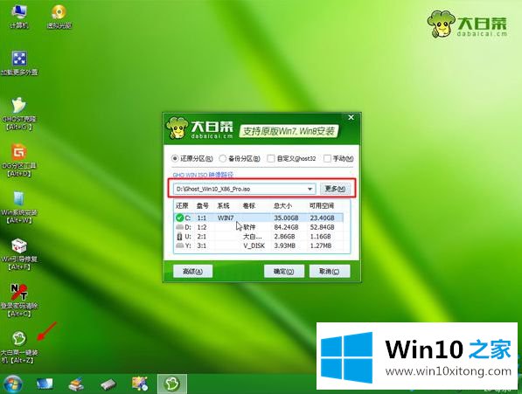
Task: Click the 加载更多外置 desktop icon
Action: point(19,63)
